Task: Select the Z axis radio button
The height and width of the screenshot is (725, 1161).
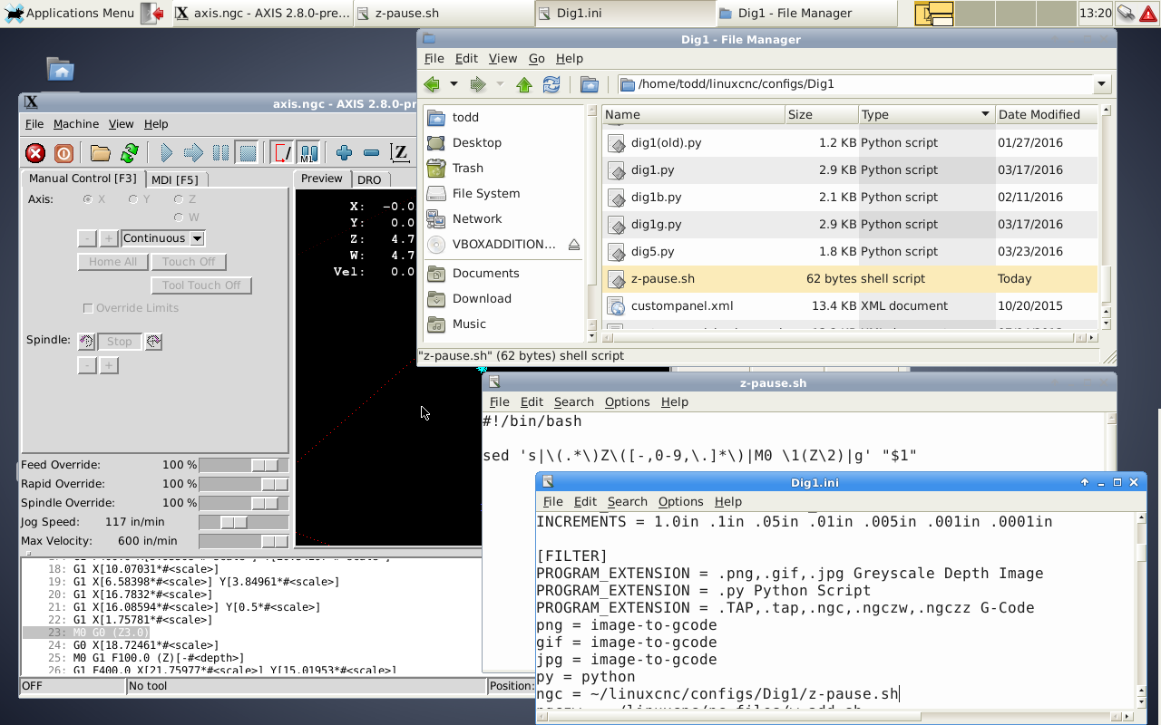Action: point(179,198)
